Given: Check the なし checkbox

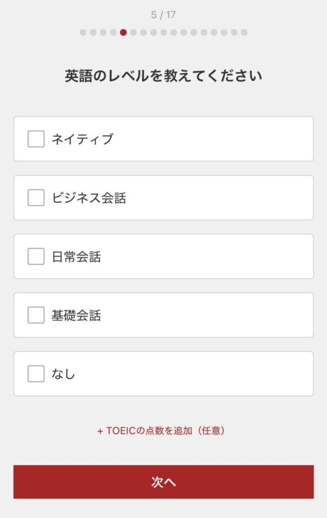Looking at the screenshot, I should [x=36, y=374].
